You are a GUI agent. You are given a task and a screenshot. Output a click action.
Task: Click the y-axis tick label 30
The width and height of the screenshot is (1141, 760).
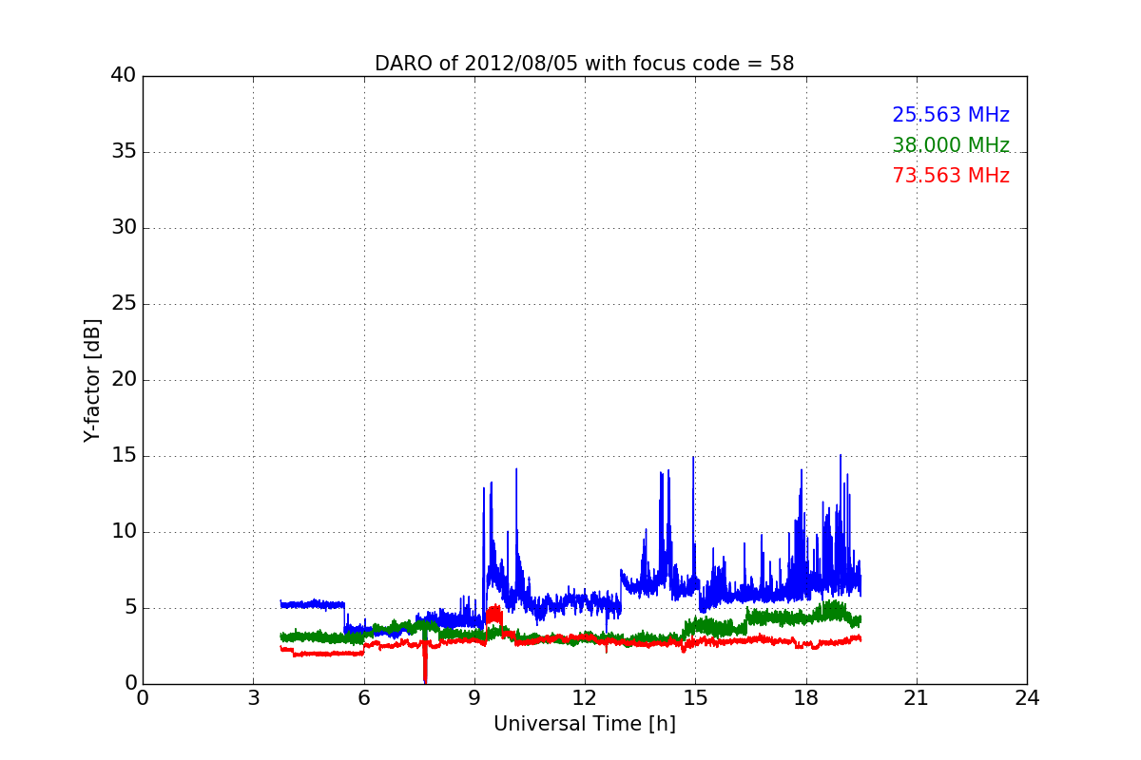coord(124,228)
